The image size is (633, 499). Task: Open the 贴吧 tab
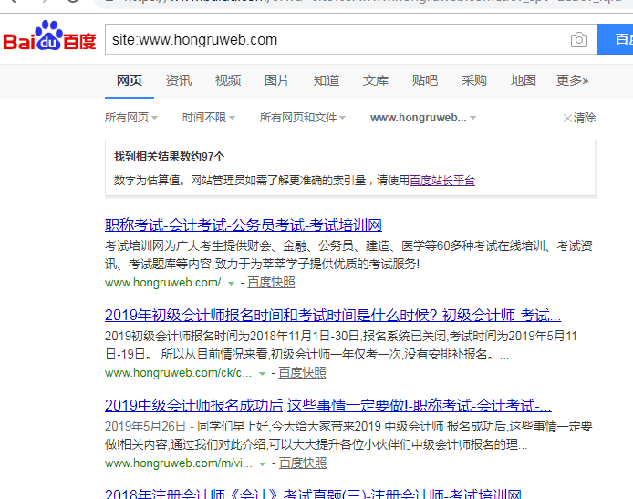click(x=425, y=80)
